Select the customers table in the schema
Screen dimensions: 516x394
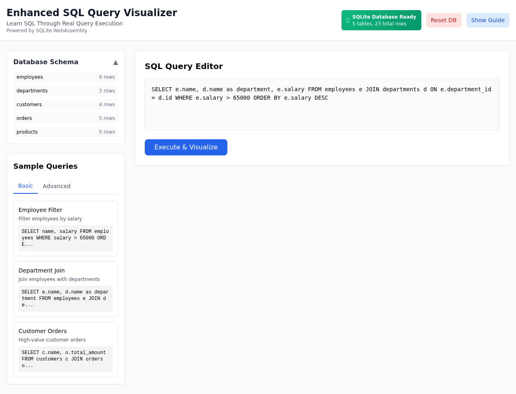point(65,104)
